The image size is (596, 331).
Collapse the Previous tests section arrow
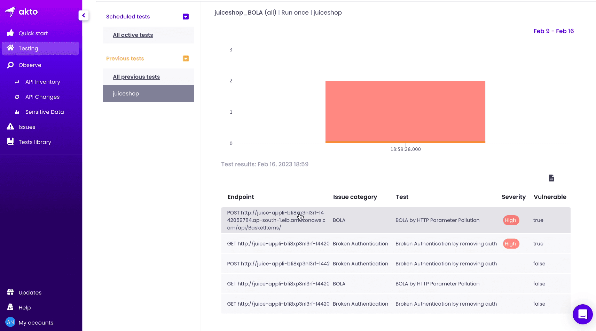click(x=186, y=58)
